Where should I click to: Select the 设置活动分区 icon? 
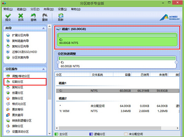8,131
